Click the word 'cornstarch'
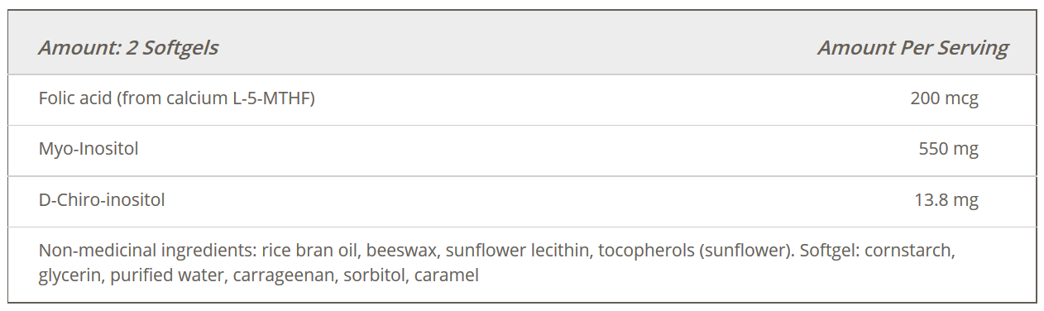 point(910,250)
